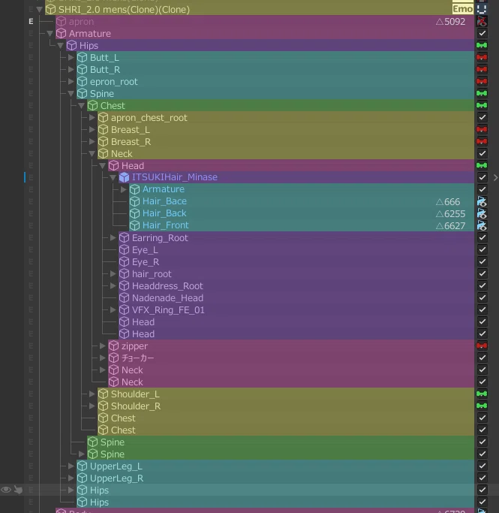
Task: Click the △5092 triangle count on apron row
Action: click(x=450, y=22)
